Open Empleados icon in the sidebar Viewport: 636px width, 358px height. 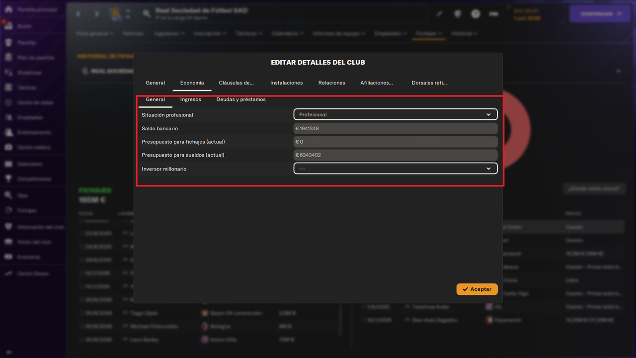pos(8,117)
